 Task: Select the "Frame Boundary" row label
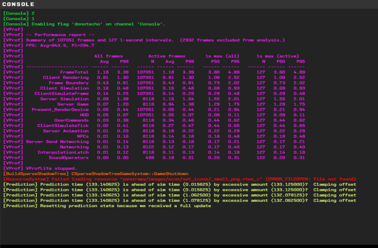point(69,83)
